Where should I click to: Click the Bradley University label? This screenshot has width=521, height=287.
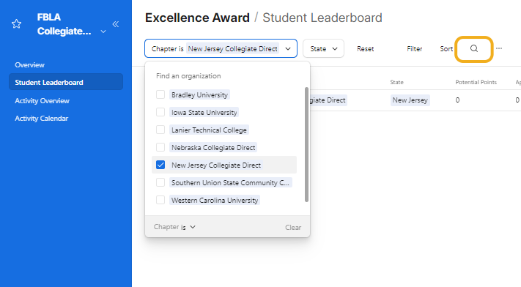point(199,94)
